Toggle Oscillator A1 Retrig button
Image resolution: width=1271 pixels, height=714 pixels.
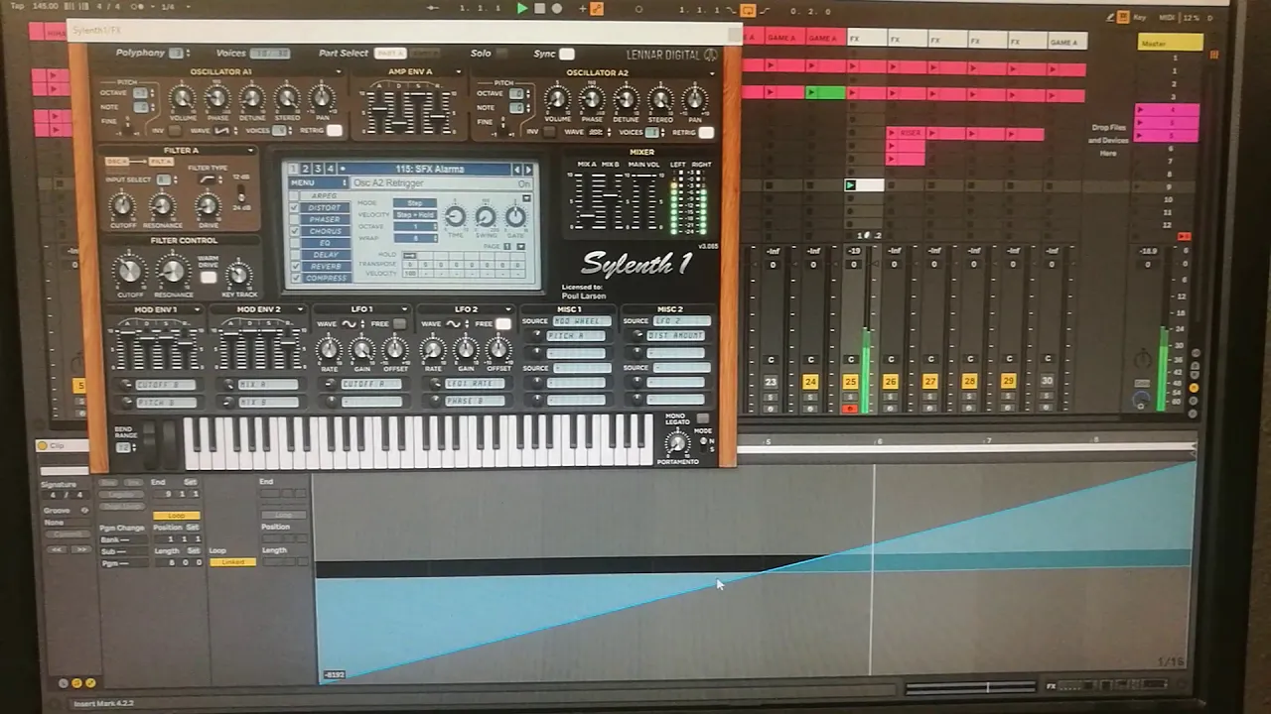tap(335, 131)
